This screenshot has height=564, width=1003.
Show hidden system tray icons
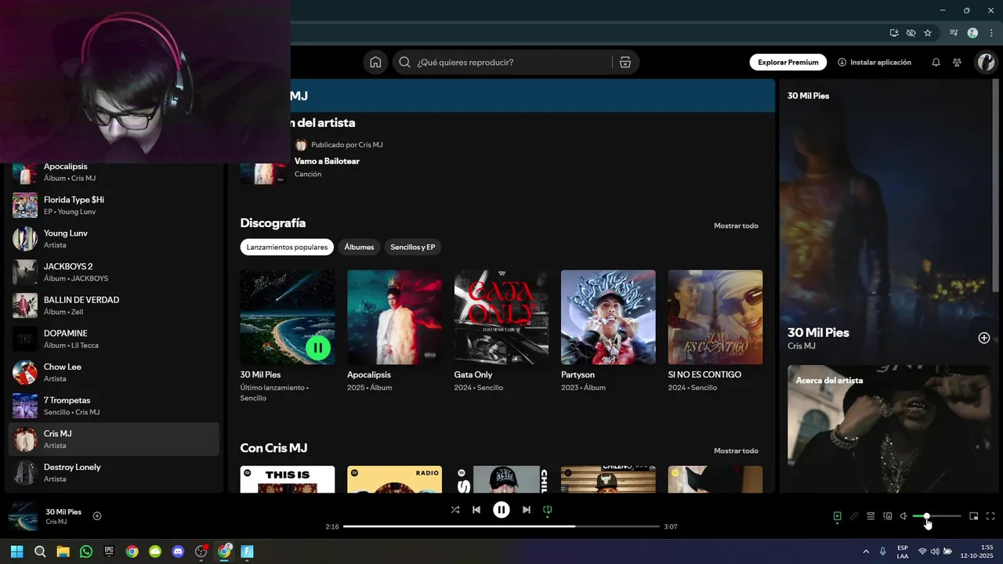point(866,551)
